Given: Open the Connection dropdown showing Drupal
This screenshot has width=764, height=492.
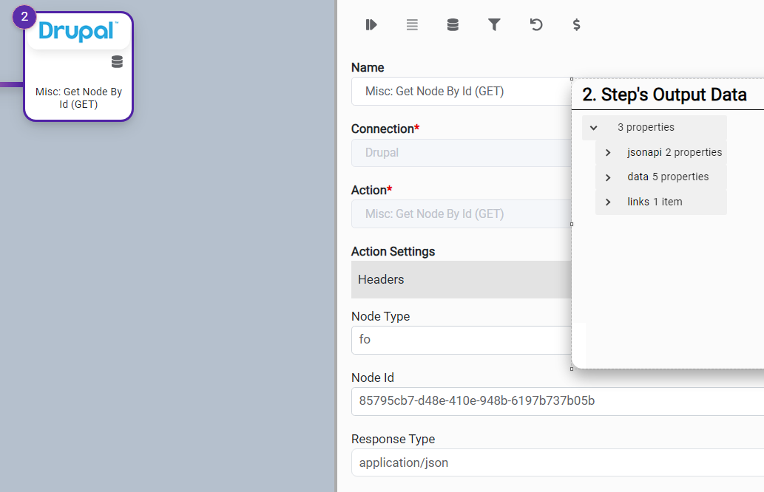Looking at the screenshot, I should pyautogui.click(x=459, y=153).
